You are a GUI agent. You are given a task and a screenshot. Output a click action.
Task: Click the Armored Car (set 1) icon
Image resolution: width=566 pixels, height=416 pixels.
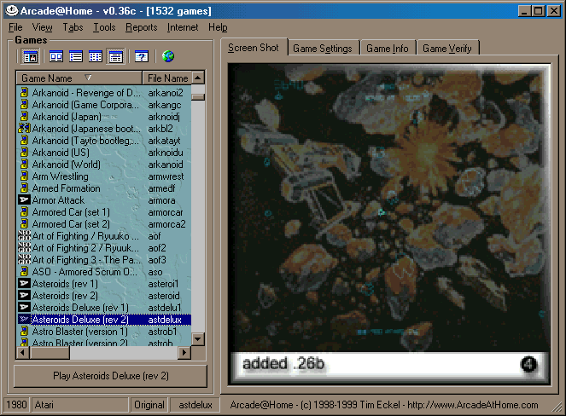pyautogui.click(x=24, y=212)
